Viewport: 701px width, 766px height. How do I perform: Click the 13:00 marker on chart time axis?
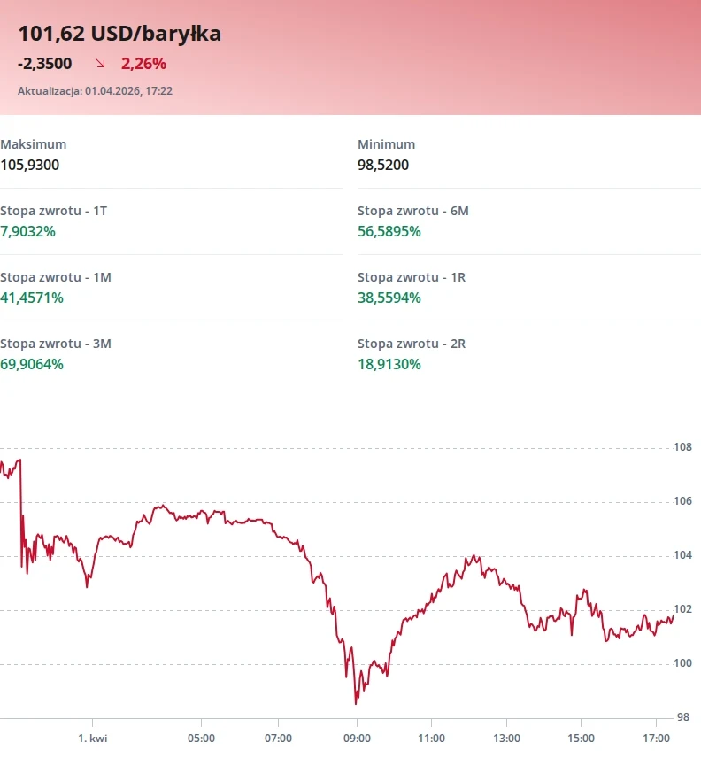pos(506,739)
